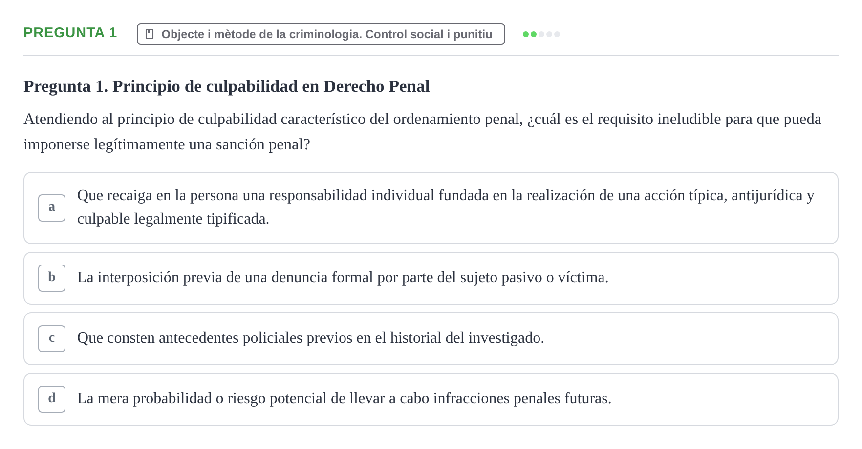Choose the answer about responsabilidad individual
Screen dimensions: 862x449
tap(431, 208)
